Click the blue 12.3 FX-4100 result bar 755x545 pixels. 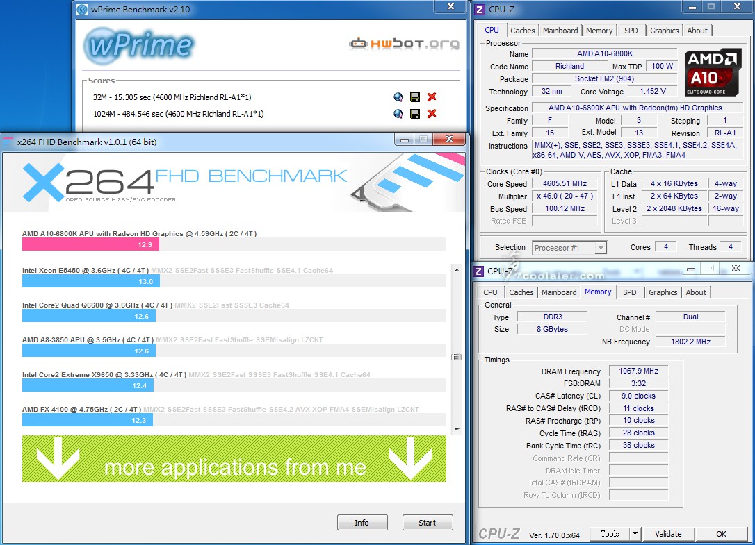pyautogui.click(x=88, y=420)
